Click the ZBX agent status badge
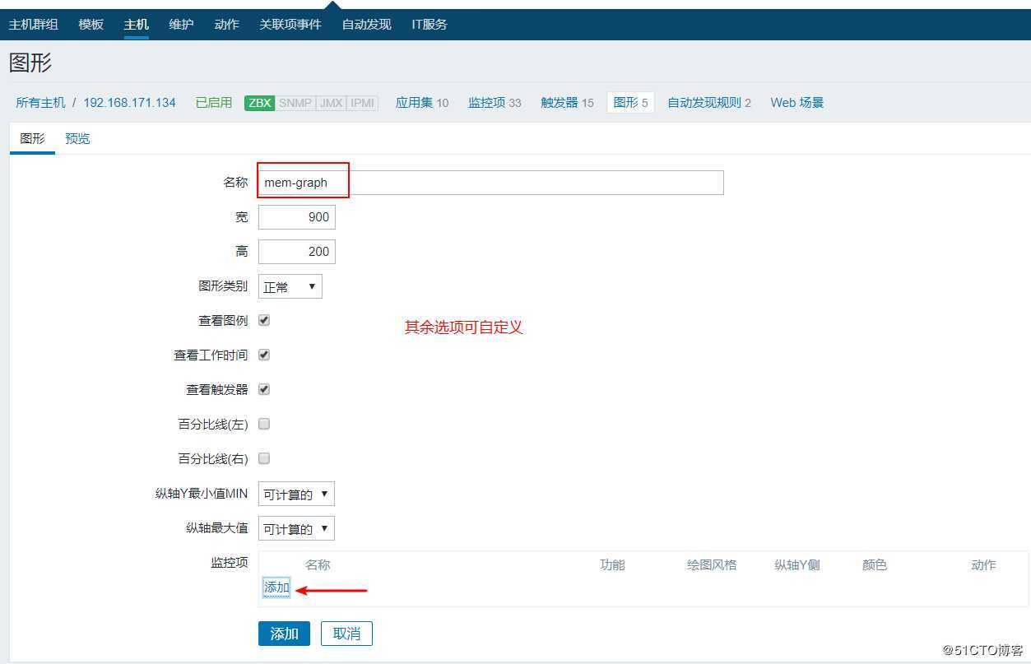1031x664 pixels. point(258,103)
